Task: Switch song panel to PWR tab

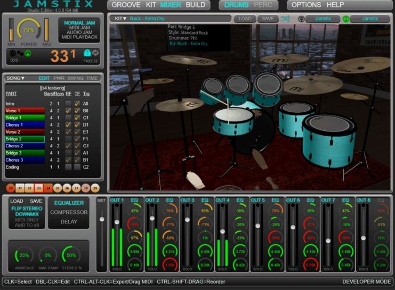Action: [x=59, y=78]
